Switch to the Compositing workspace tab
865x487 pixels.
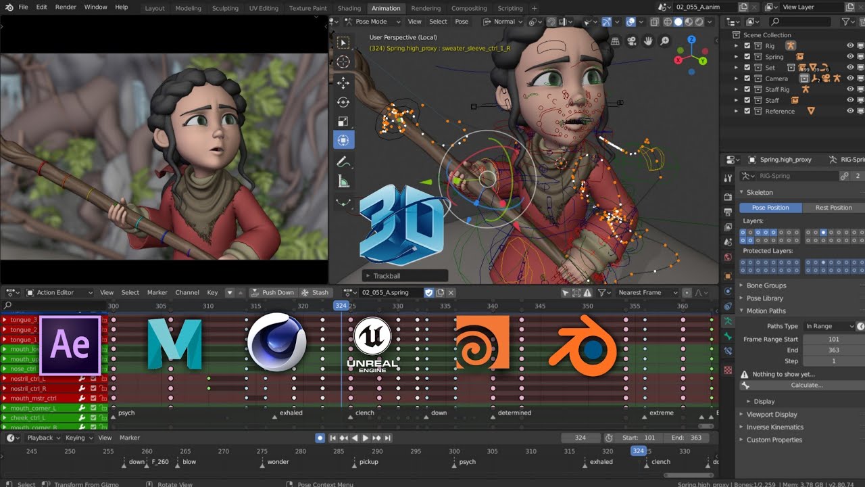(469, 8)
